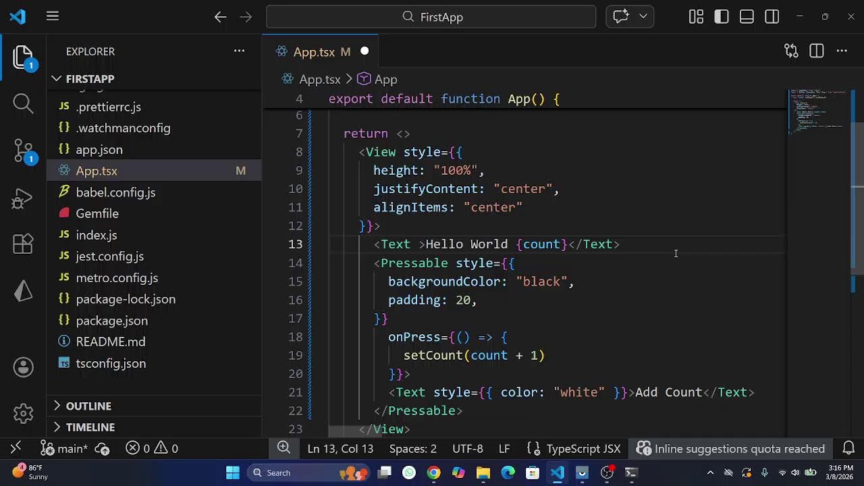Toggle the bottom Panel visibility
The width and height of the screenshot is (864, 486).
click(747, 17)
